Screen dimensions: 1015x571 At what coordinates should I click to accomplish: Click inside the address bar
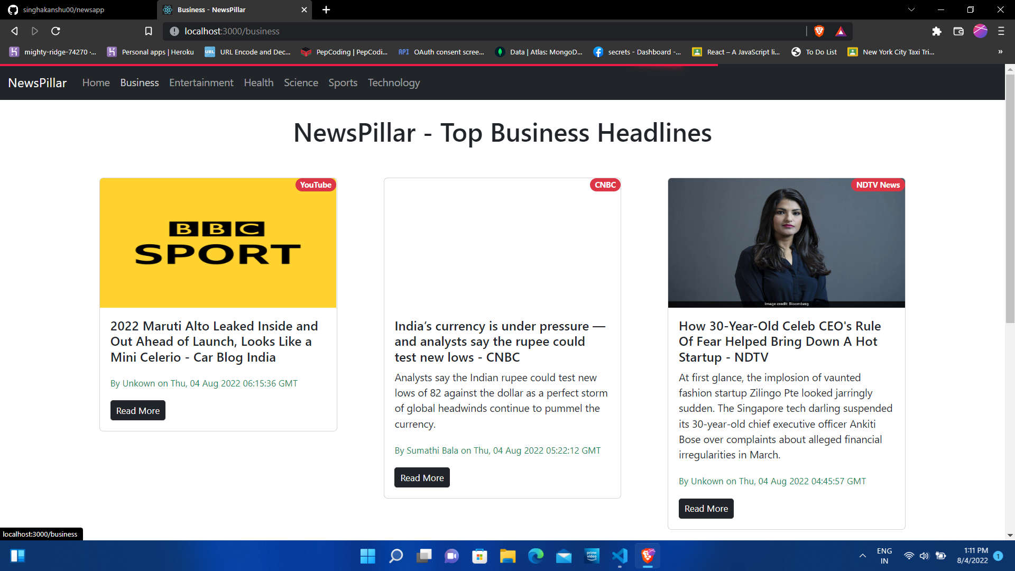point(370,31)
